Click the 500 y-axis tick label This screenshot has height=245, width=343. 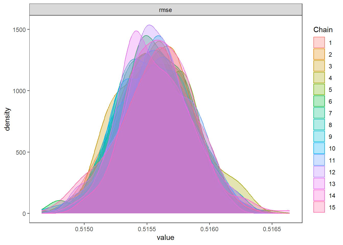coord(21,152)
